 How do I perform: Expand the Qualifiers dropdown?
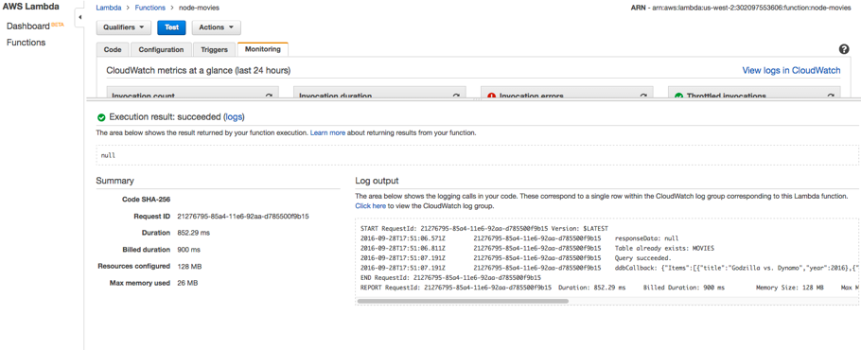(124, 27)
